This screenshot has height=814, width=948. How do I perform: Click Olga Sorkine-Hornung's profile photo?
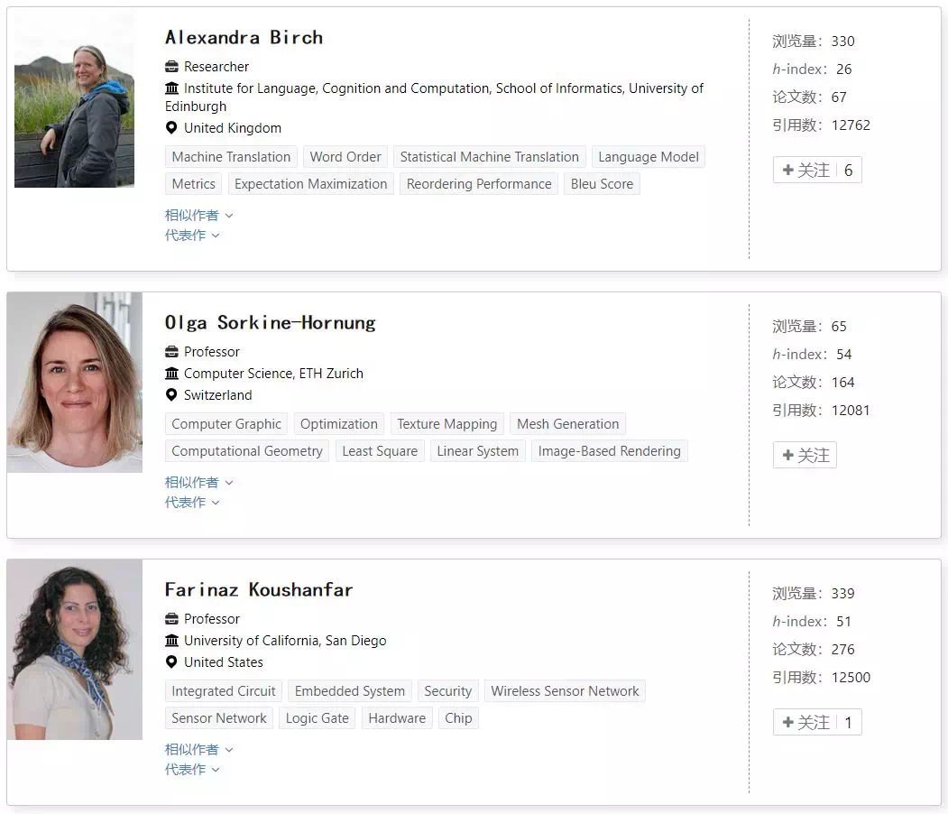pyautogui.click(x=74, y=383)
